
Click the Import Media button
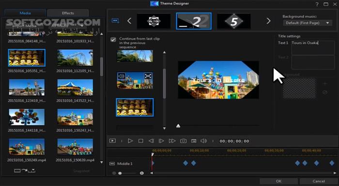[x=24, y=26]
